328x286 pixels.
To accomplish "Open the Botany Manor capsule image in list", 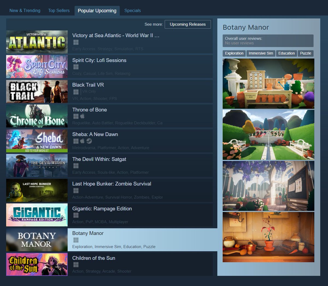I will (x=37, y=240).
